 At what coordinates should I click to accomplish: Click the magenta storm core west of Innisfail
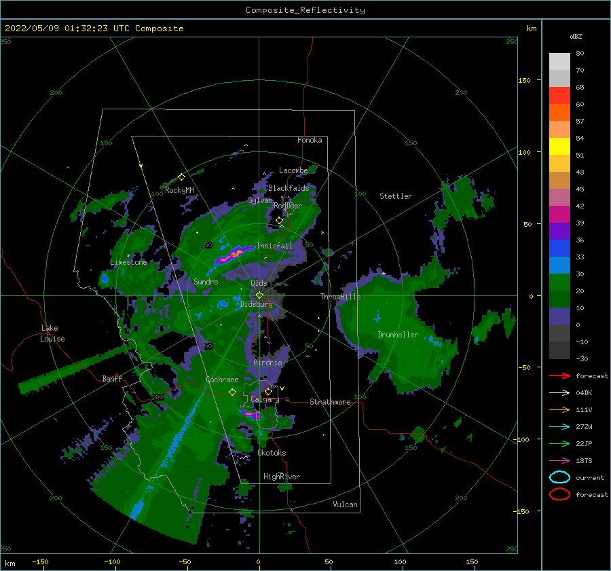tap(236, 253)
